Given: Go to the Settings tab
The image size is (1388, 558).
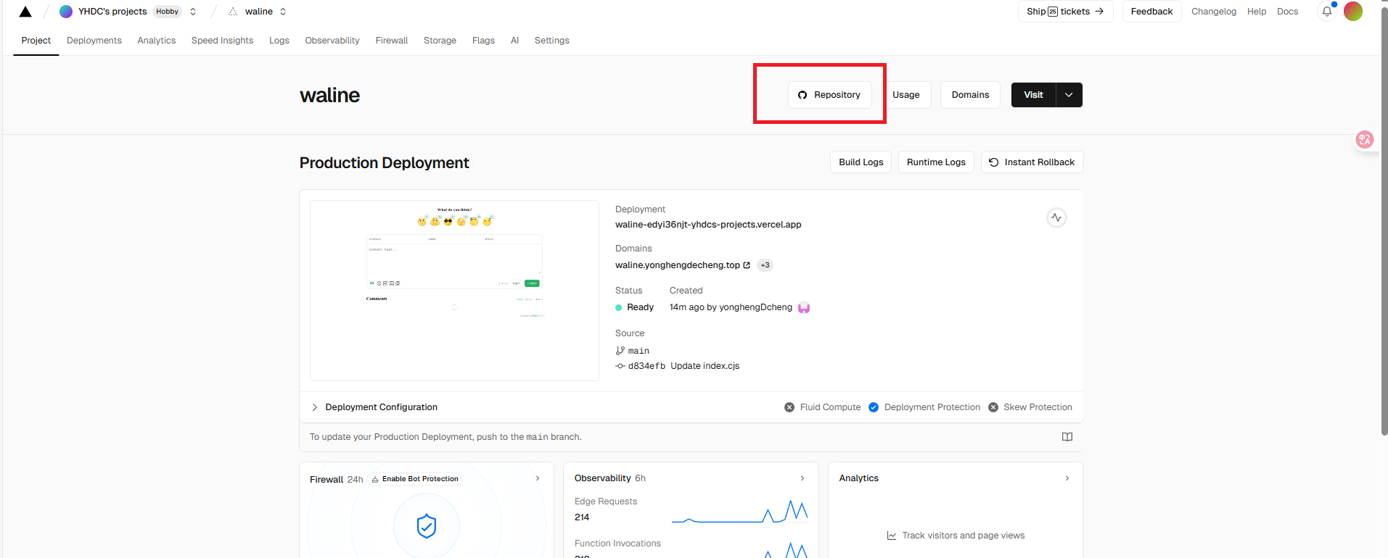Looking at the screenshot, I should 551,41.
